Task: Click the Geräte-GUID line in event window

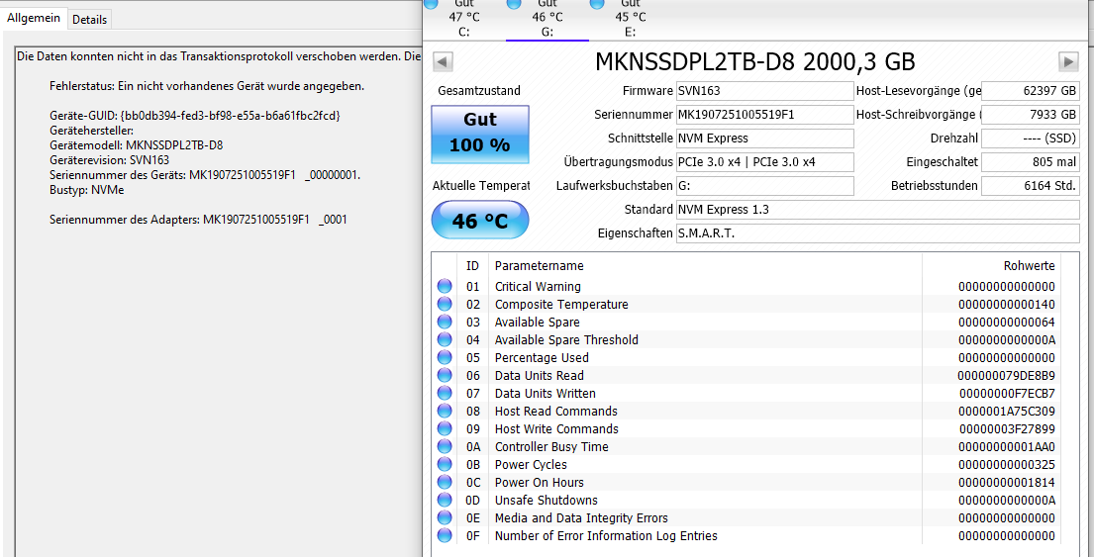Action: [195, 115]
